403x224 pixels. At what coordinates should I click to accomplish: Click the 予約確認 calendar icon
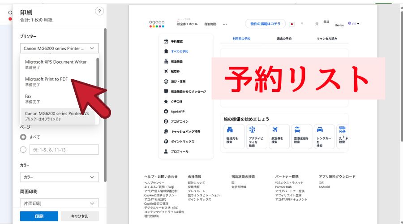coord(166,41)
